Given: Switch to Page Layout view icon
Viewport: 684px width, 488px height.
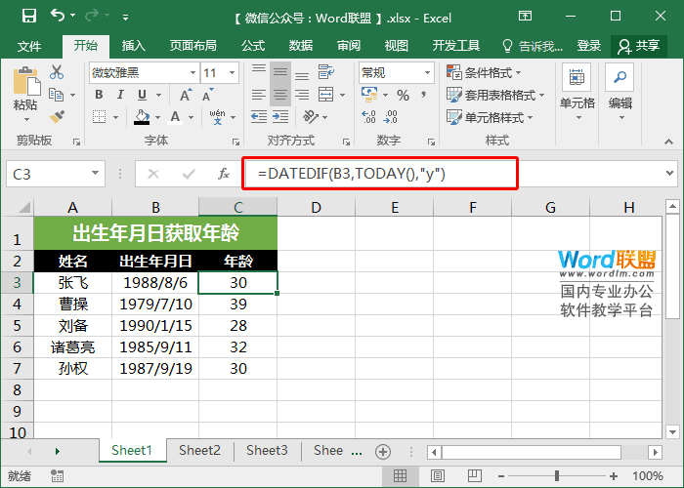Looking at the screenshot, I should click(x=438, y=476).
